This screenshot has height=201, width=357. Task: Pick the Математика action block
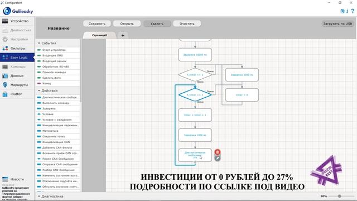58,131
